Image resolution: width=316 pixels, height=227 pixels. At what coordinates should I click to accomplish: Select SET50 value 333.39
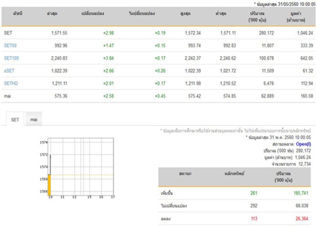tap(307, 45)
